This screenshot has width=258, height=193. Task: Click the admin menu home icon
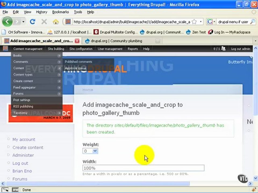point(5,49)
